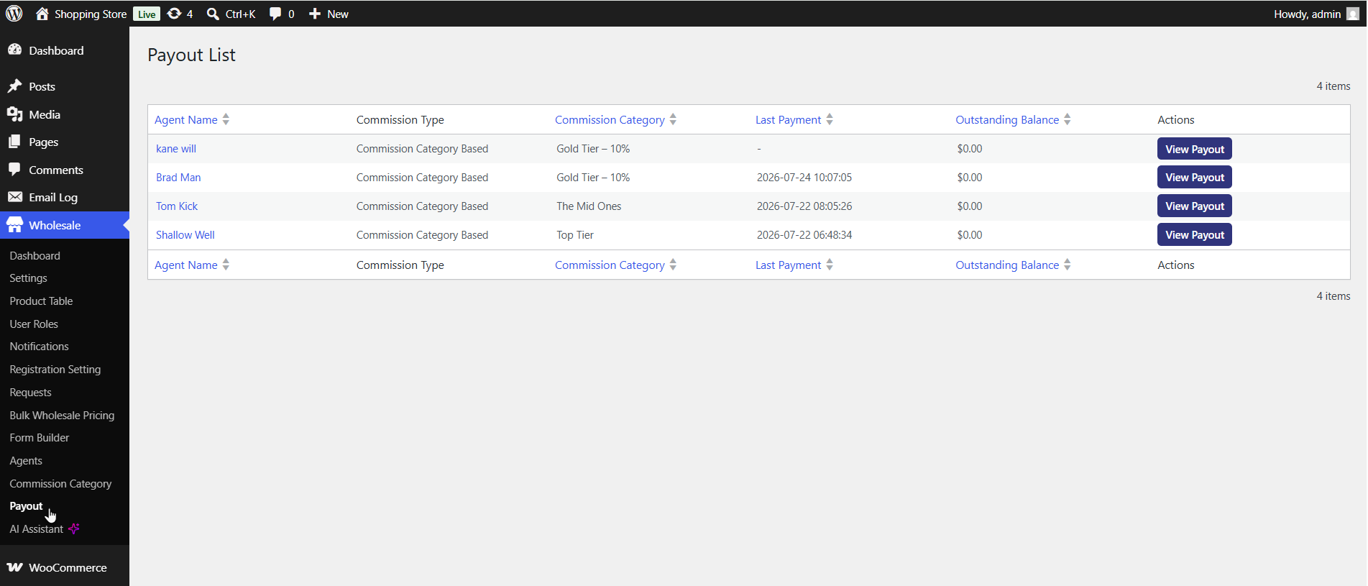
Task: Click the Payout List page heading
Action: pos(191,55)
